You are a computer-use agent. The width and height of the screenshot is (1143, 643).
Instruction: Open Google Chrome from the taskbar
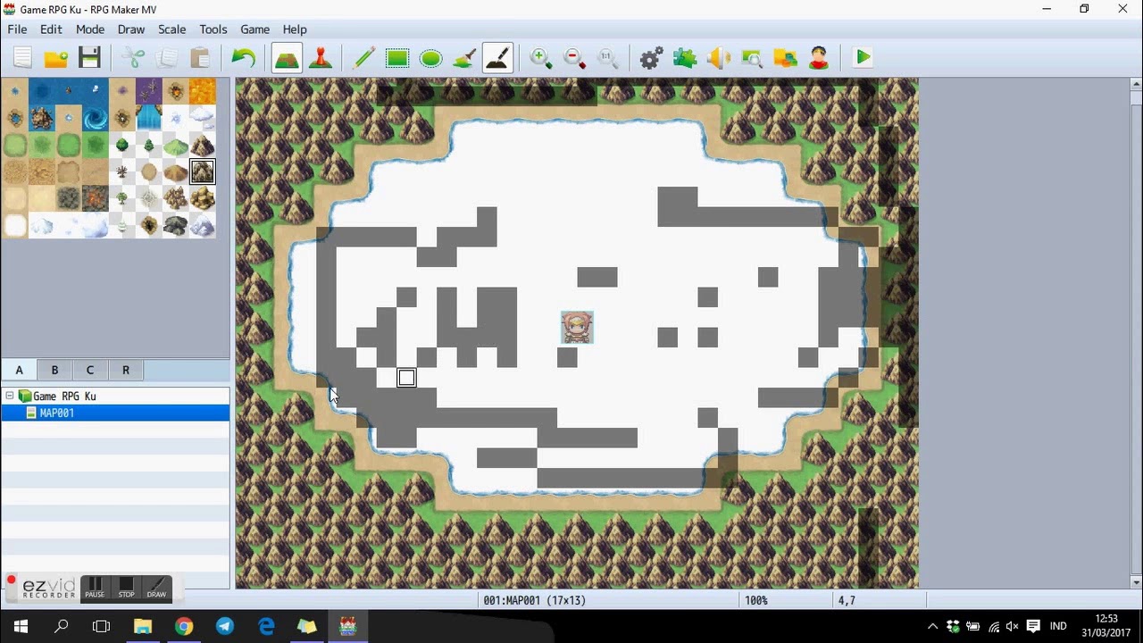183,626
